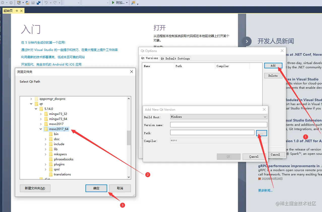
Task: Click the Save toolbar icon
Action: [33, 3]
